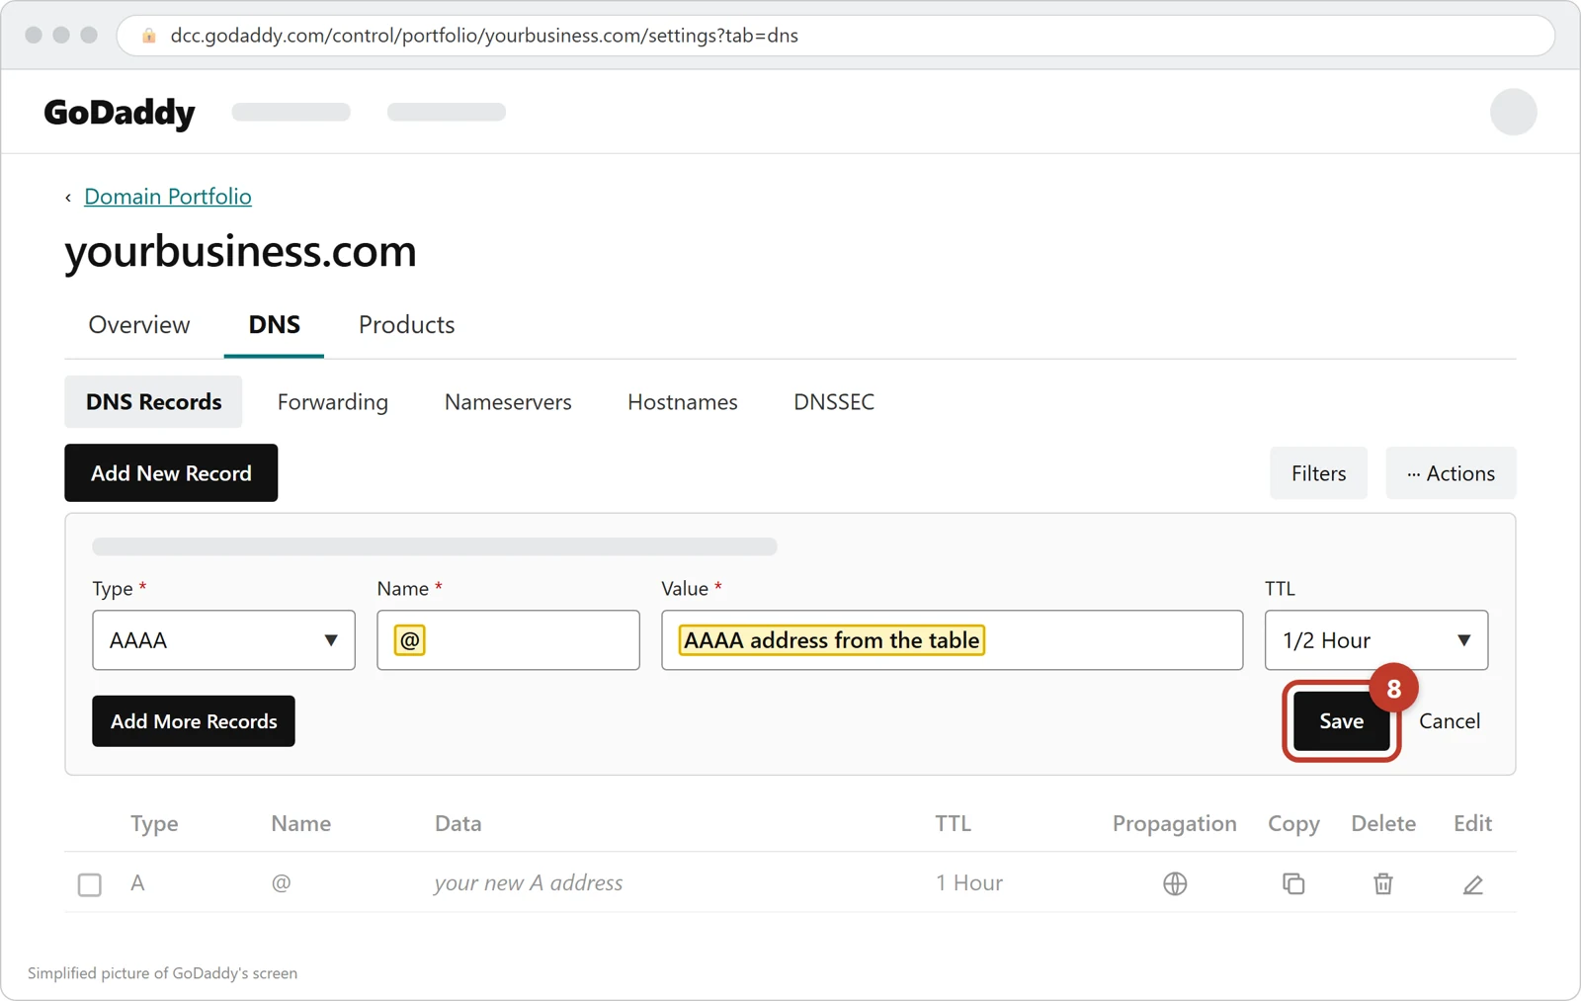1581x1001 pixels.
Task: Save the new DNS record
Action: click(x=1341, y=721)
